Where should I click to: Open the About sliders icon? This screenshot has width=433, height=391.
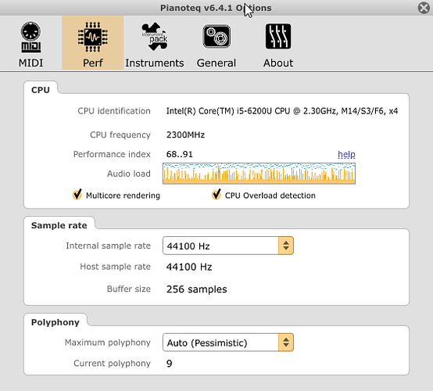(x=278, y=37)
